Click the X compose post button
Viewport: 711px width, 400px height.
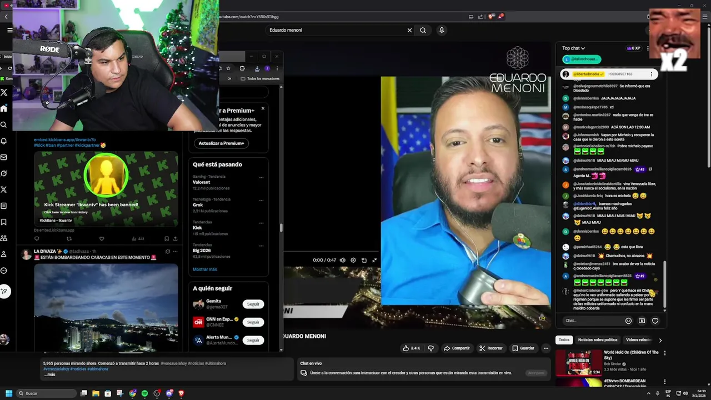(x=4, y=291)
